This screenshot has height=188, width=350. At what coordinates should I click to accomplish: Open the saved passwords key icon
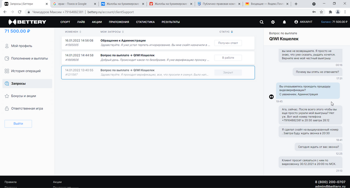point(314,12)
